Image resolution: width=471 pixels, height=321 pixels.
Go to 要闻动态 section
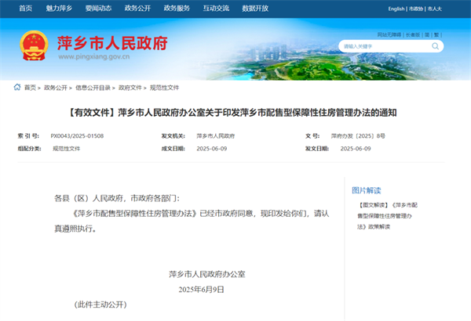coord(98,8)
